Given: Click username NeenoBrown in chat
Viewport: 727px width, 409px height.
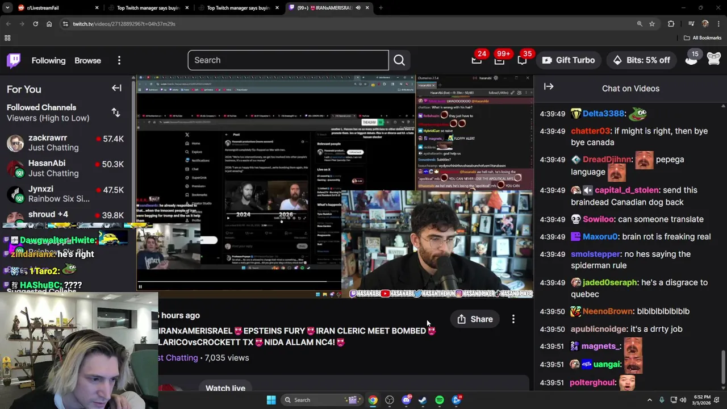Looking at the screenshot, I should [x=608, y=311].
